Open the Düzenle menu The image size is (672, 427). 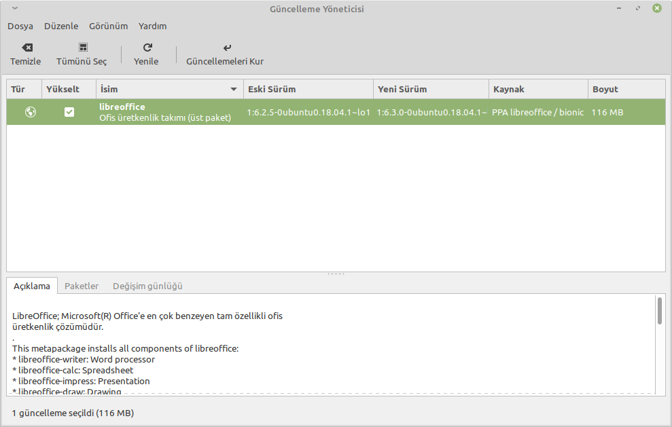[x=61, y=26]
